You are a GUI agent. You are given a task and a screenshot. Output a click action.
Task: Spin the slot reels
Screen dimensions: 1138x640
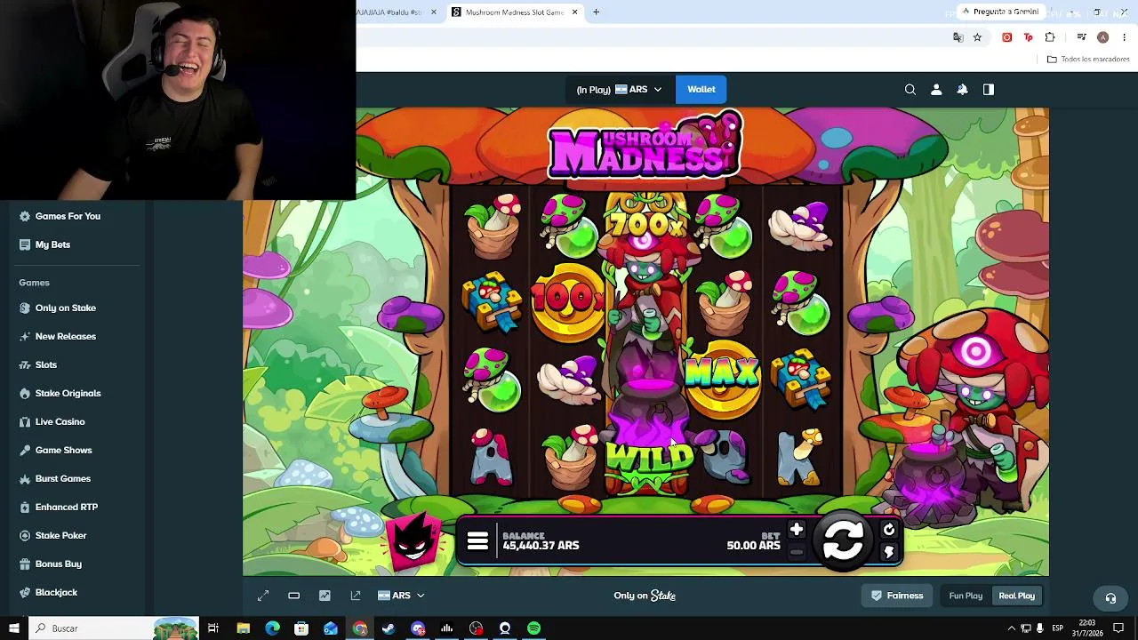pyautogui.click(x=843, y=539)
